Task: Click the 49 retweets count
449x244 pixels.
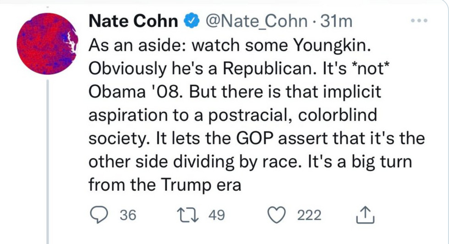Action: [x=216, y=215]
